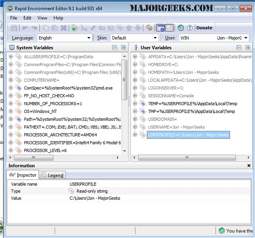The width and height of the screenshot is (255, 238).
Task: Click the Save toolbar icon
Action: (x=14, y=28)
